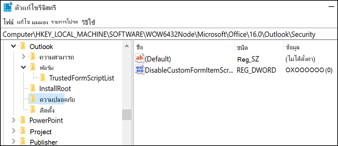
Task: Click the (Default) string value icon
Action: pyautogui.click(x=139, y=58)
